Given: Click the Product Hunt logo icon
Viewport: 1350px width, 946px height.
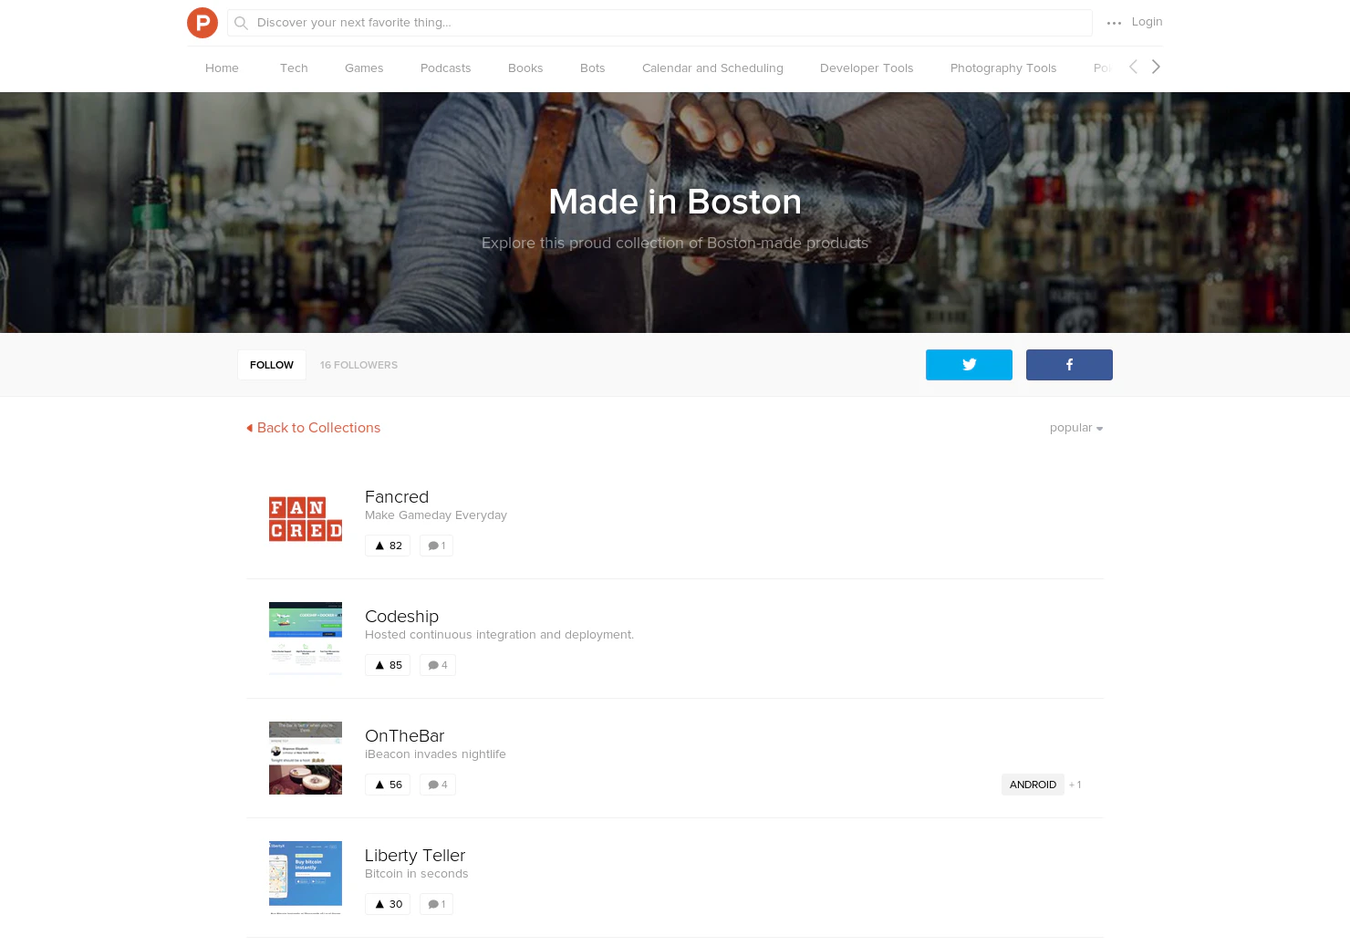Looking at the screenshot, I should 202,23.
